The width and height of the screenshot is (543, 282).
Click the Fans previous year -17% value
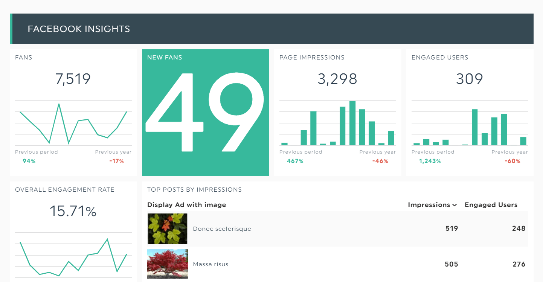[117, 161]
